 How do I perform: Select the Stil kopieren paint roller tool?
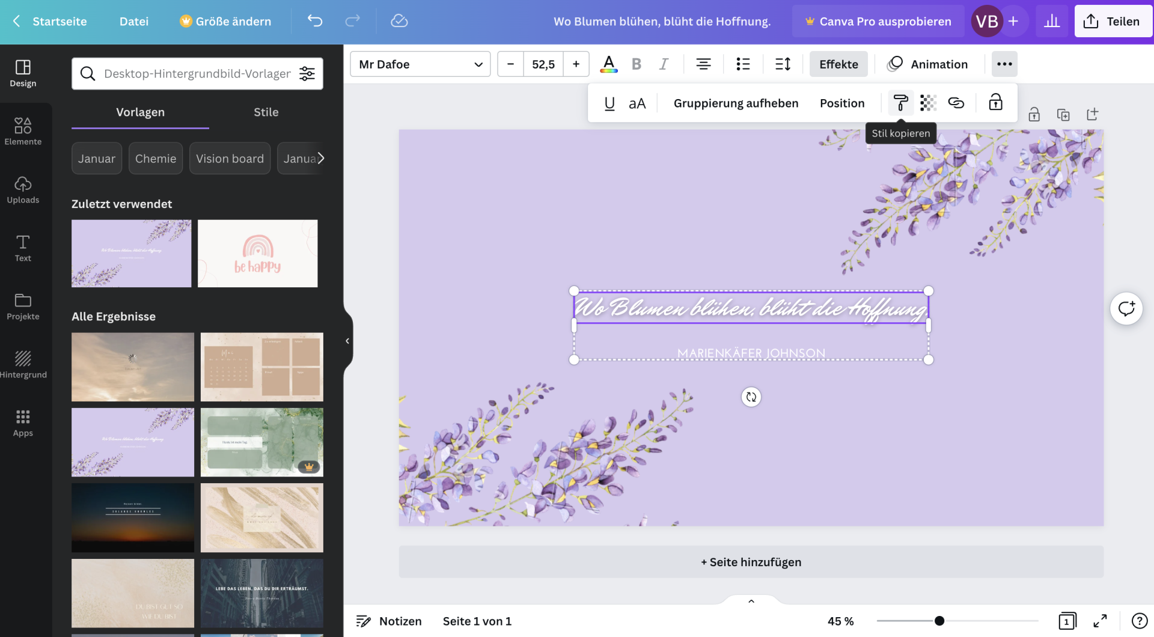point(900,102)
